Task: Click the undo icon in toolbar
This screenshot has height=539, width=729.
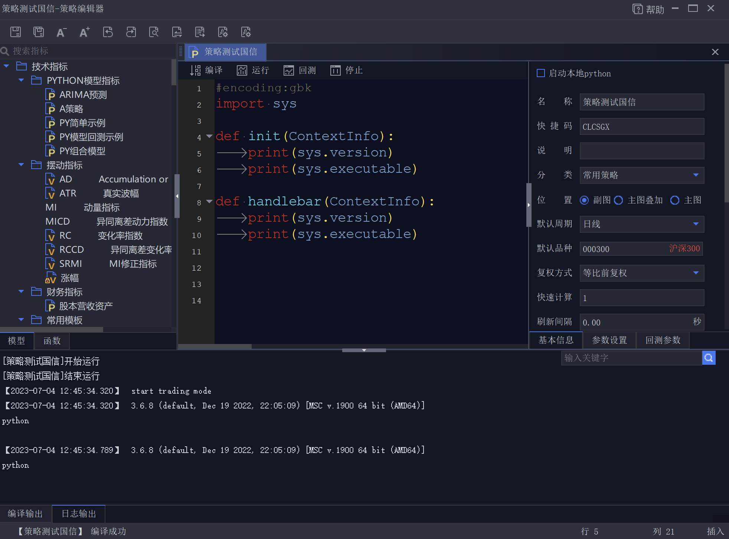Action: [x=108, y=32]
